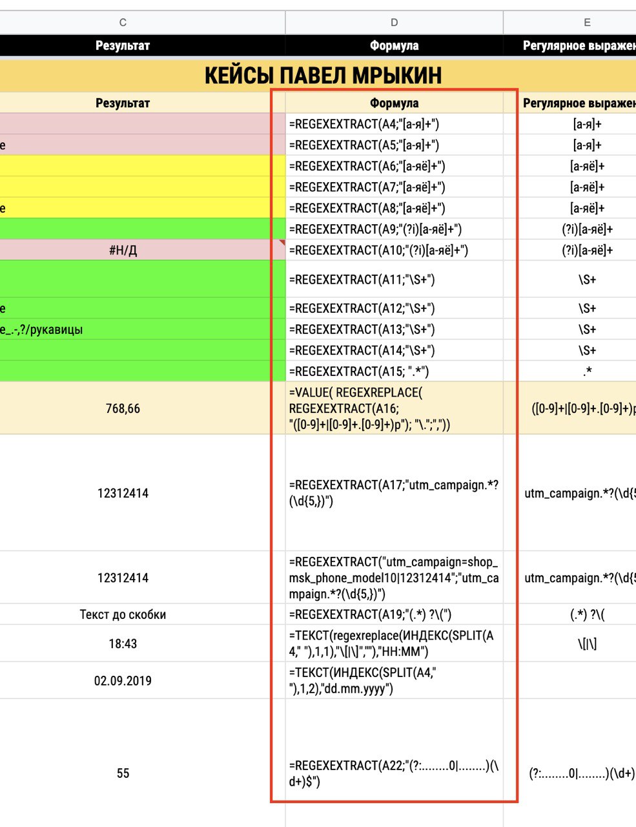Click 12312414 result beside the shop_msk_phone formula
Screen dimensions: 636x827
point(142,578)
